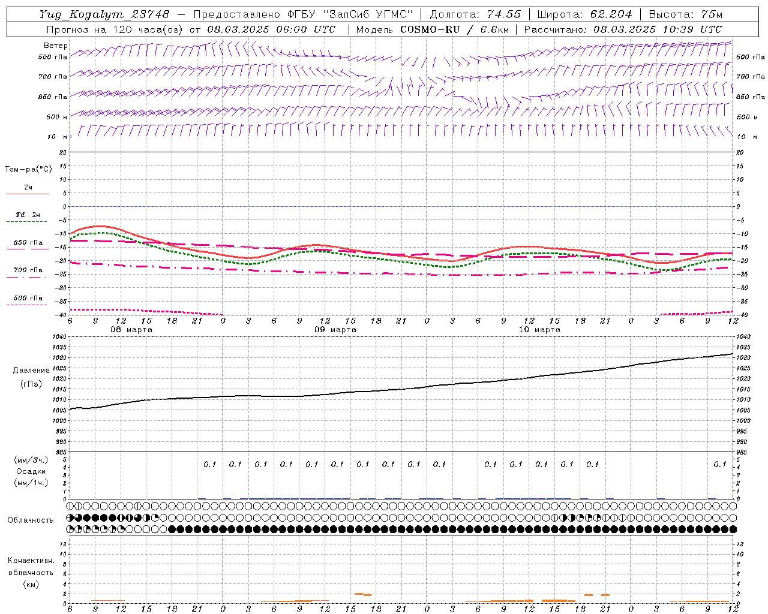Click the Td 2м dew point legend entry
The height and width of the screenshot is (614, 768).
[28, 215]
